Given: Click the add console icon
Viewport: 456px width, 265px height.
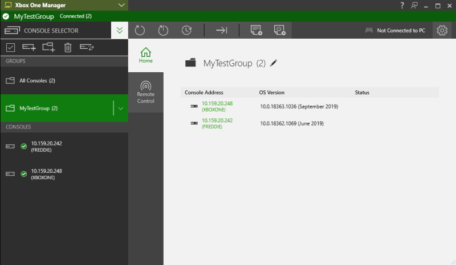Looking at the screenshot, I should click(29, 47).
